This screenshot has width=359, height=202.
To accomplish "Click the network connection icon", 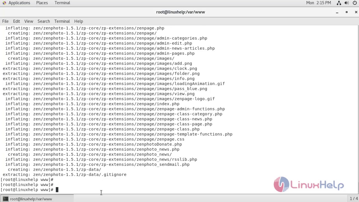I will click(x=339, y=3).
